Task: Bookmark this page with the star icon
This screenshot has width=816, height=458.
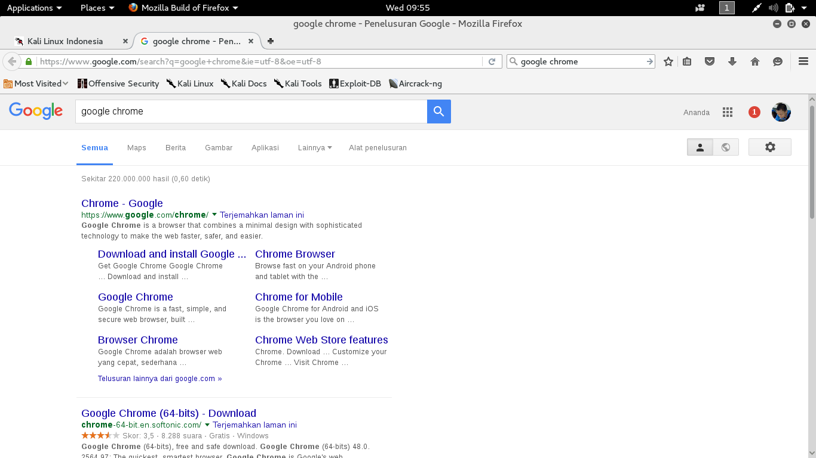Action: tap(668, 61)
